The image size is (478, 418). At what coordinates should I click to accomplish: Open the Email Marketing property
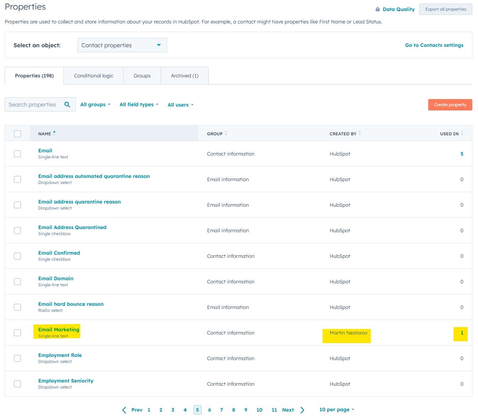click(59, 330)
